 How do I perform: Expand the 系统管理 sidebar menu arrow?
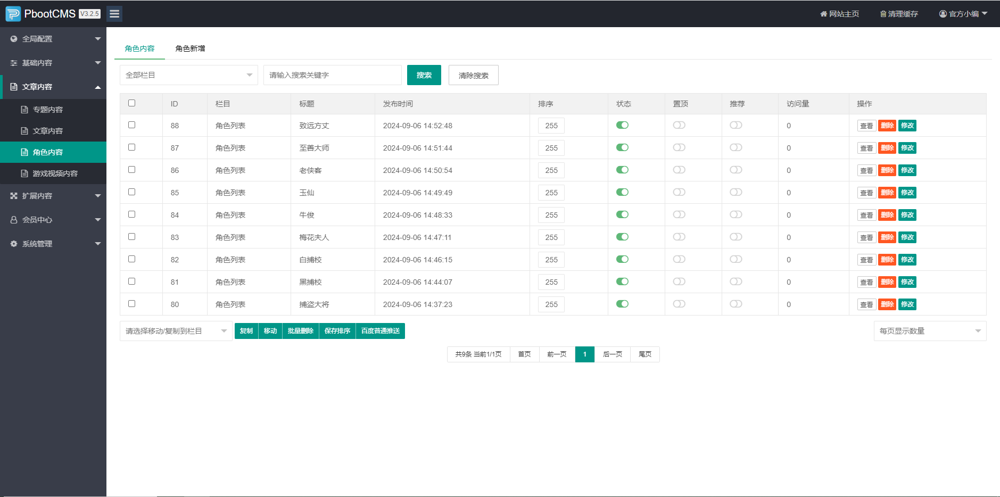98,244
